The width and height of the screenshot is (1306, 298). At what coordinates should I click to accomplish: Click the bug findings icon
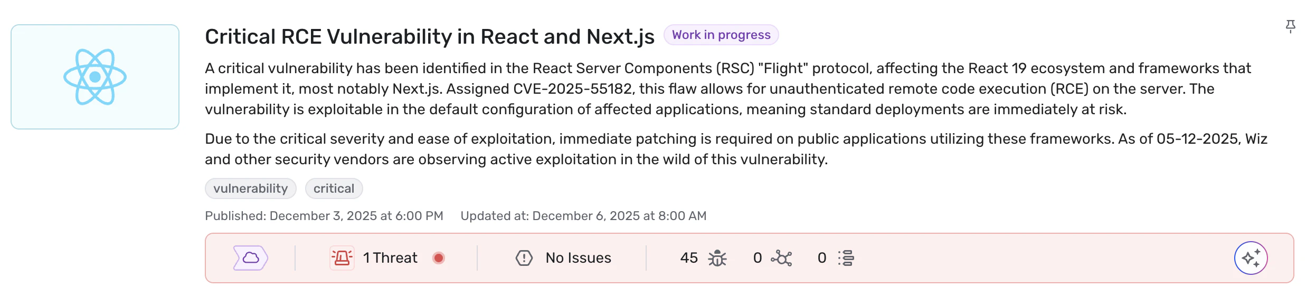tap(717, 258)
